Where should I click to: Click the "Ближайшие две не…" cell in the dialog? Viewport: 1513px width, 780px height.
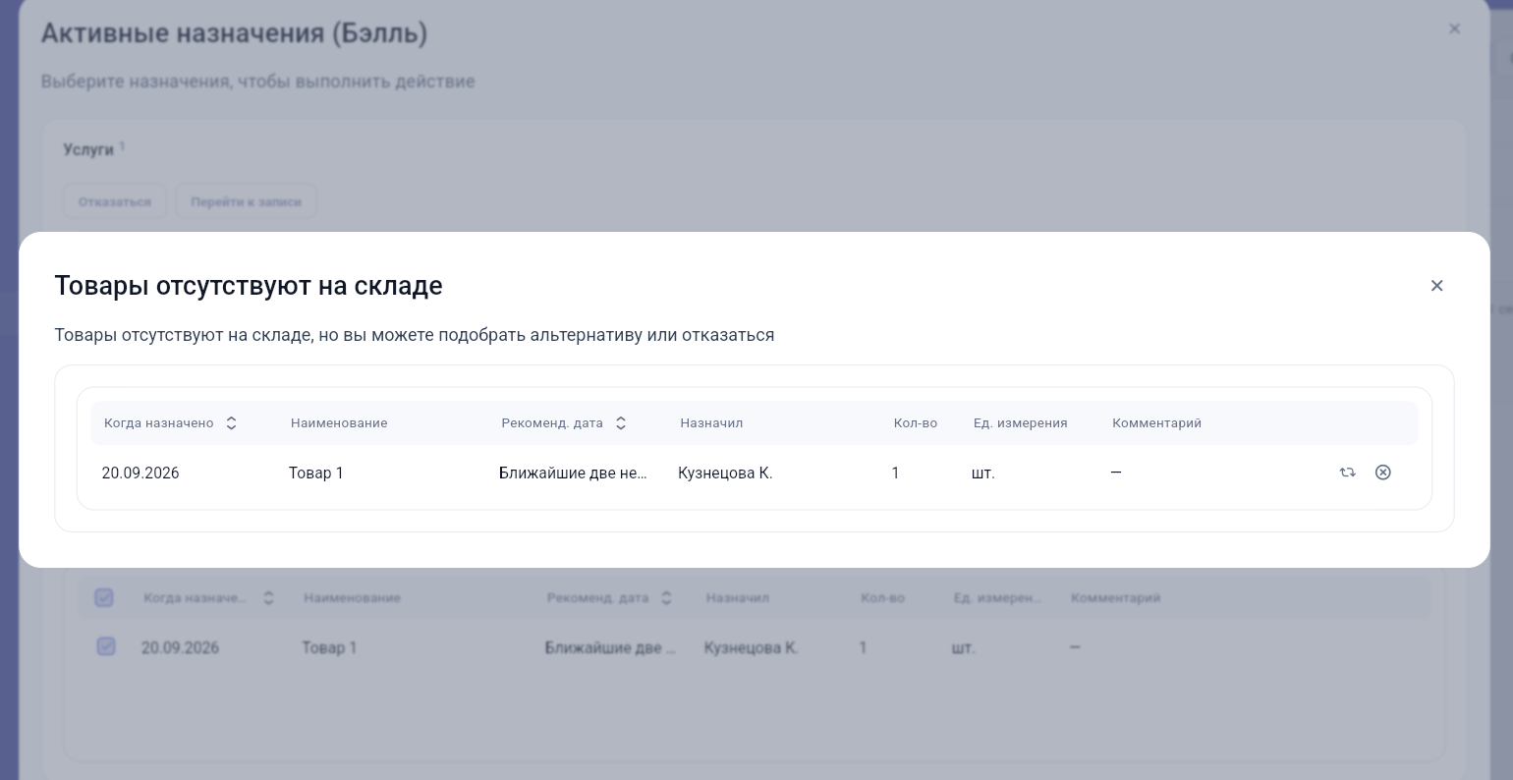pos(573,474)
